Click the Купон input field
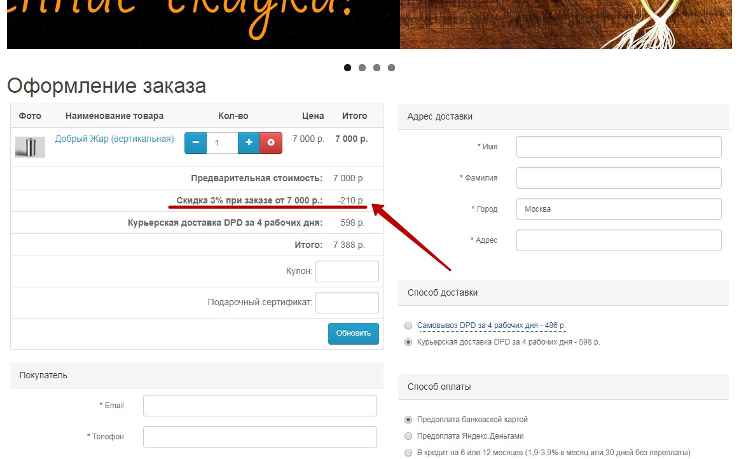Viewport: 739px width, 459px height. click(347, 271)
